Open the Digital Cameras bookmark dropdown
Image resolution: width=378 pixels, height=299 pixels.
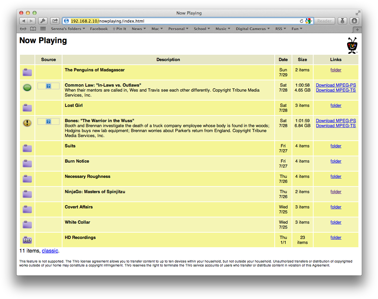pyautogui.click(x=252, y=29)
